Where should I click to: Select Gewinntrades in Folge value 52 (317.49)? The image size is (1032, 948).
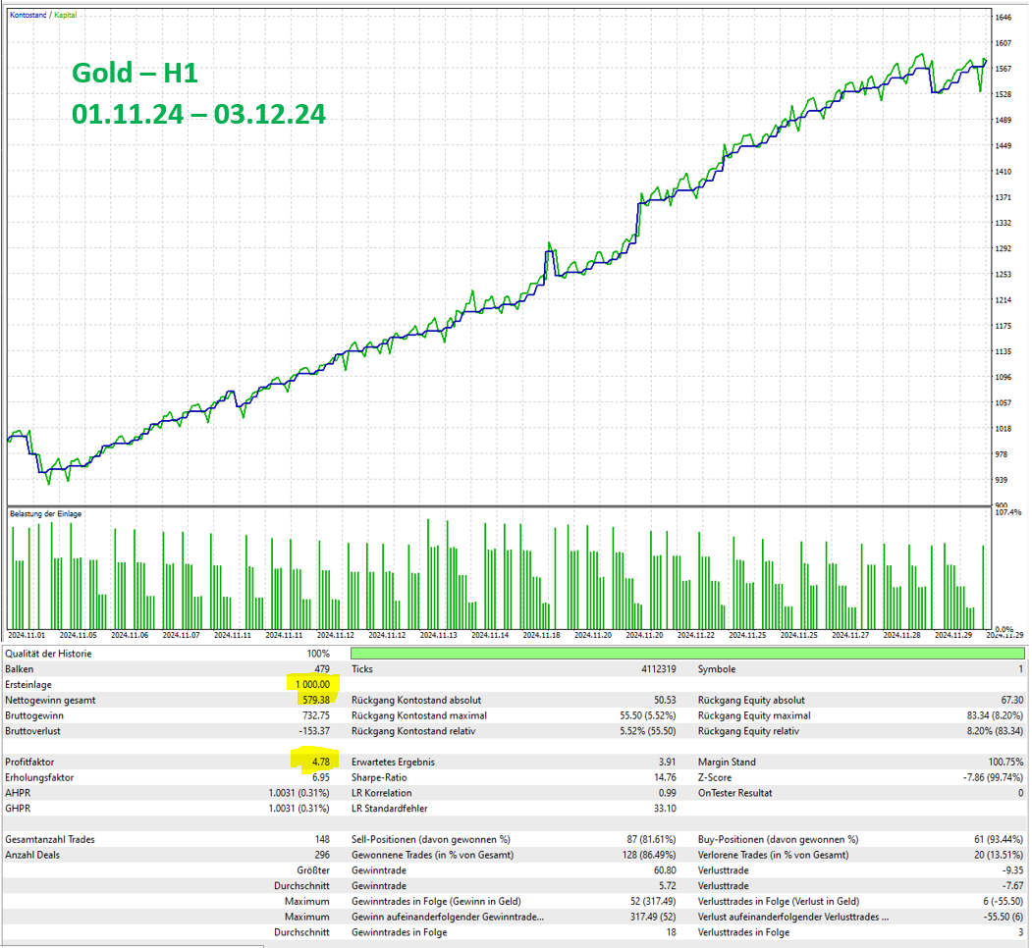click(x=653, y=901)
